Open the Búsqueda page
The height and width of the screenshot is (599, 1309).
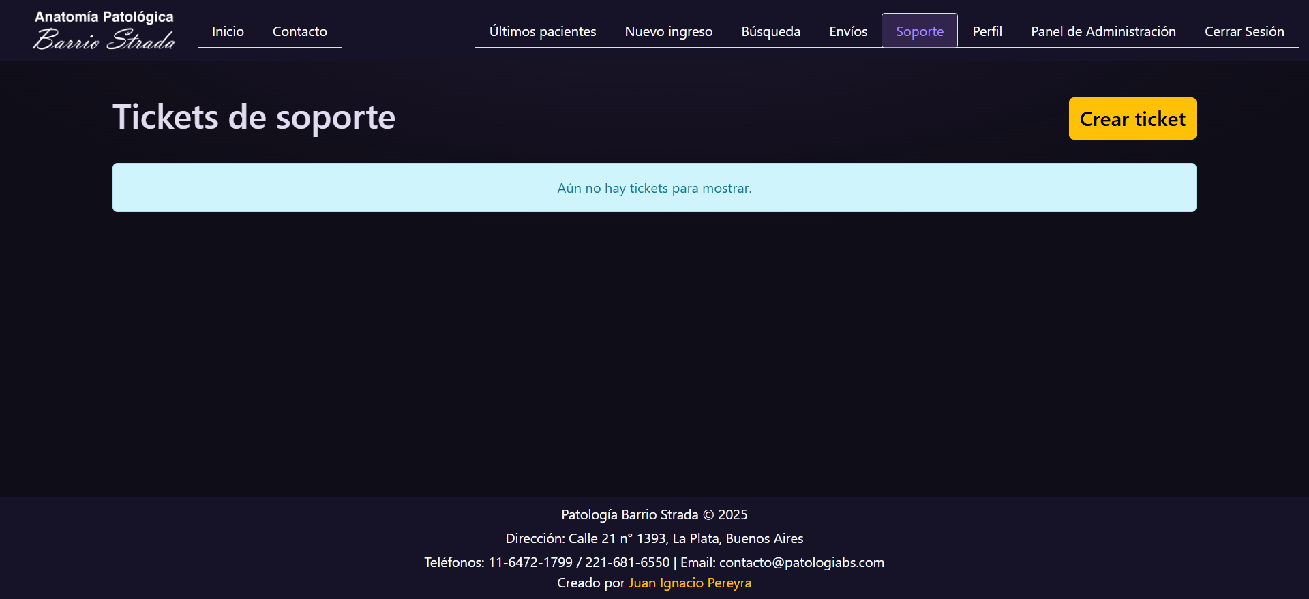770,31
